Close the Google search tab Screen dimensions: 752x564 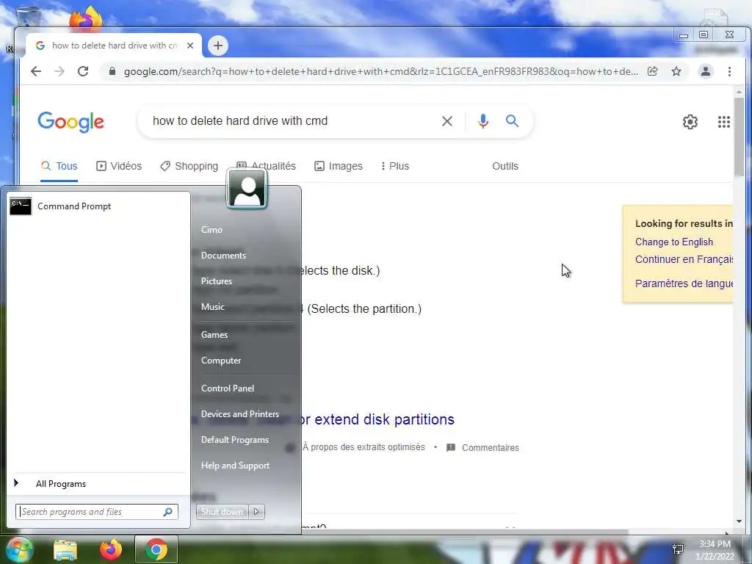[x=190, y=46]
